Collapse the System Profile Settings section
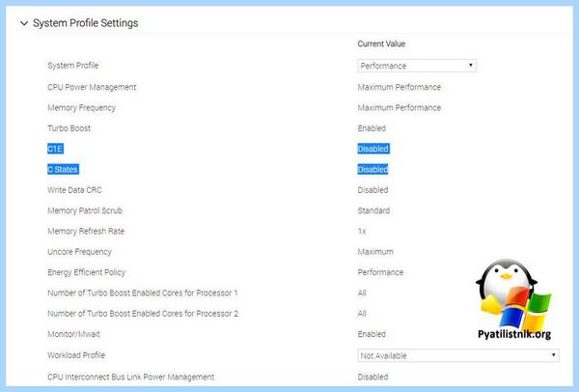 point(24,23)
